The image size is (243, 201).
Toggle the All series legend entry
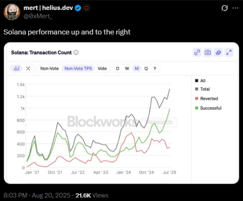pyautogui.click(x=200, y=81)
